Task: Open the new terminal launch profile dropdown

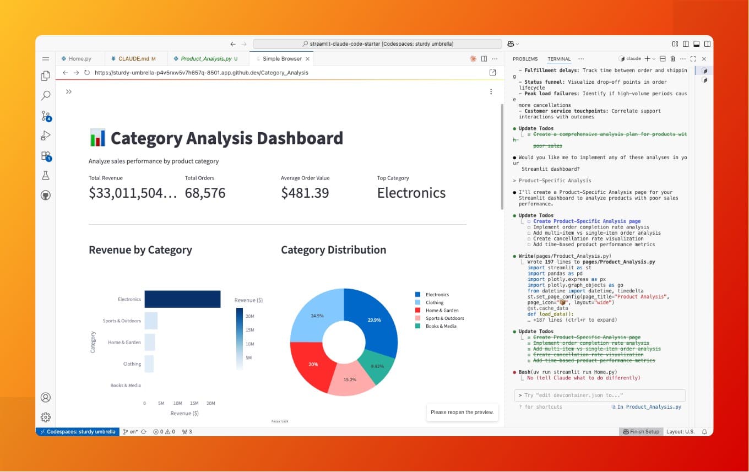Action: click(x=654, y=59)
